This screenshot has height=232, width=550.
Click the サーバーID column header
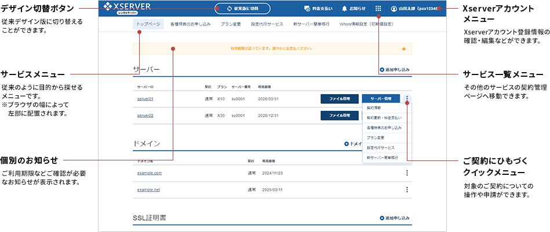pos(145,87)
